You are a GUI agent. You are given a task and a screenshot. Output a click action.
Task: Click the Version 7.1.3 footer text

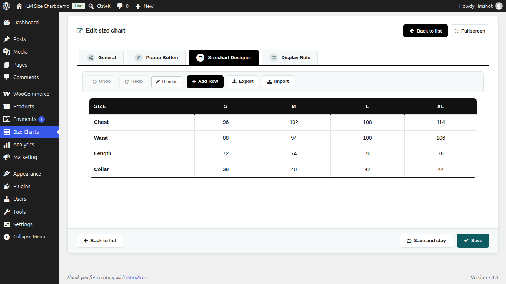(485, 278)
